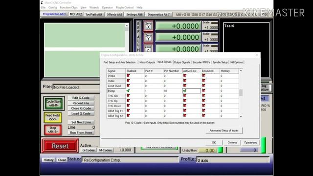The height and width of the screenshot is (176, 313).
Task: Click the yellow Feed Hold button
Action: coord(52,117)
